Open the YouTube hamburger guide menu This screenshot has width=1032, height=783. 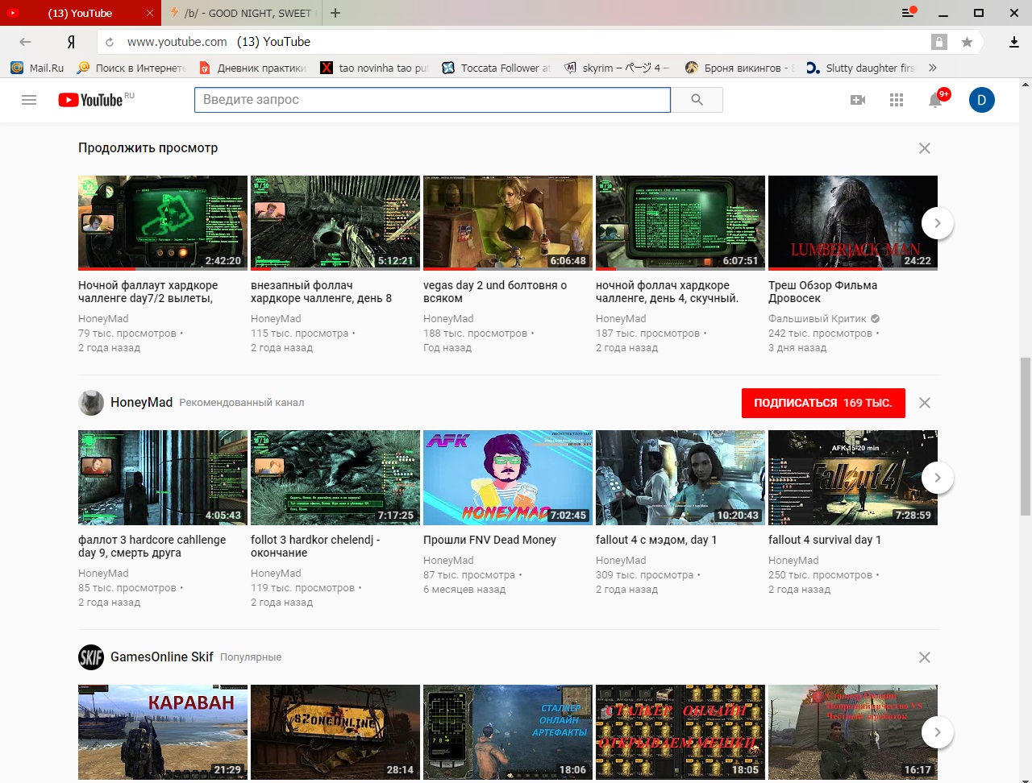pos(29,100)
